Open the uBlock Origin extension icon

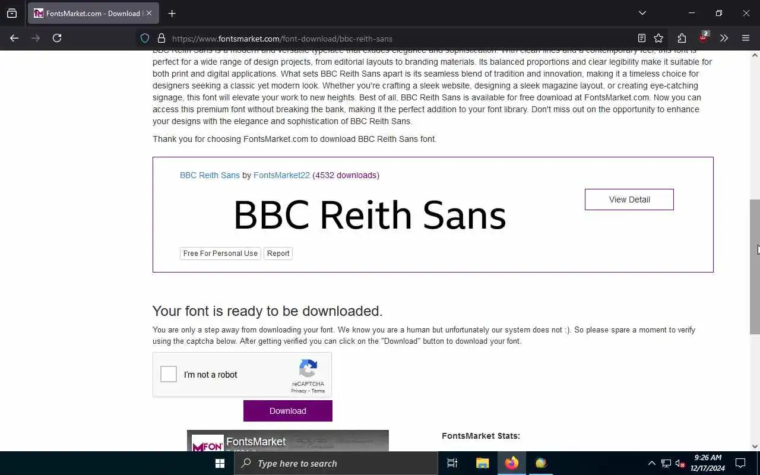703,37
